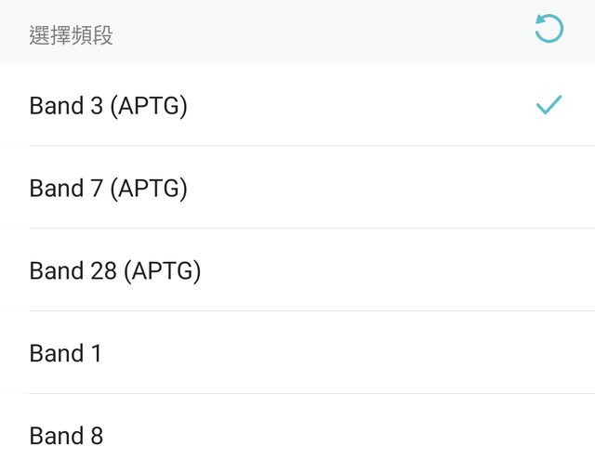Click the "Band 7 (APTG)" text label

coord(109,189)
